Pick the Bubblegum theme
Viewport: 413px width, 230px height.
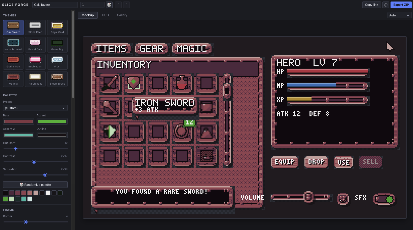[x=35, y=62]
